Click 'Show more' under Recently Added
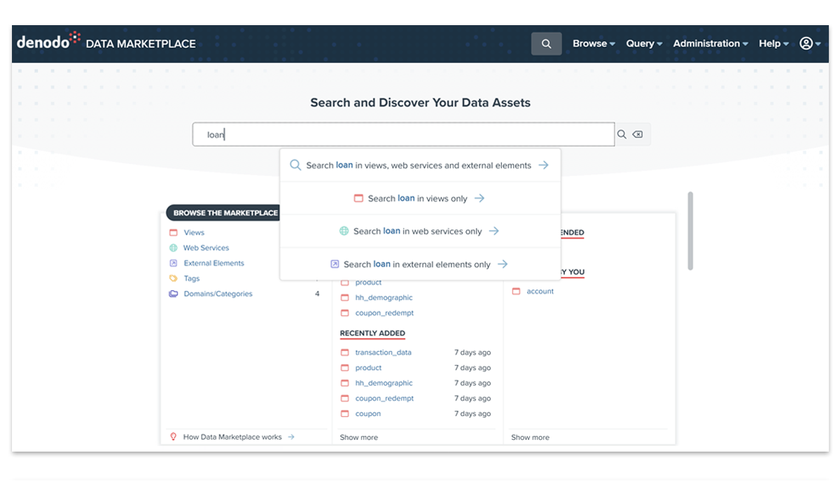 (358, 437)
